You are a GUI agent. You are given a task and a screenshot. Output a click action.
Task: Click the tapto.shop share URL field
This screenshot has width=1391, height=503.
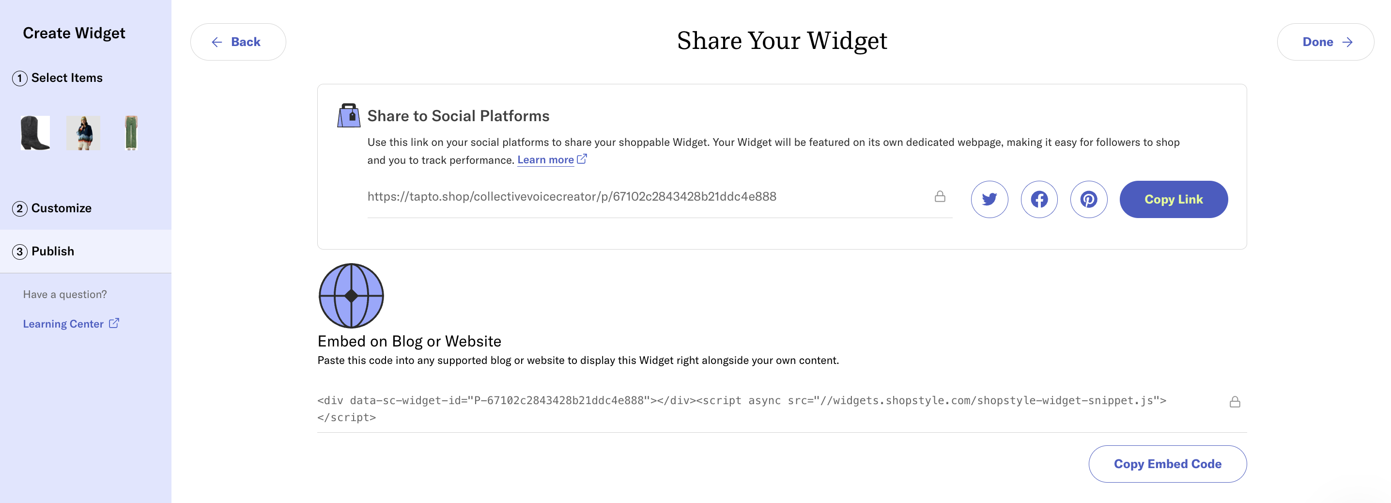point(659,197)
